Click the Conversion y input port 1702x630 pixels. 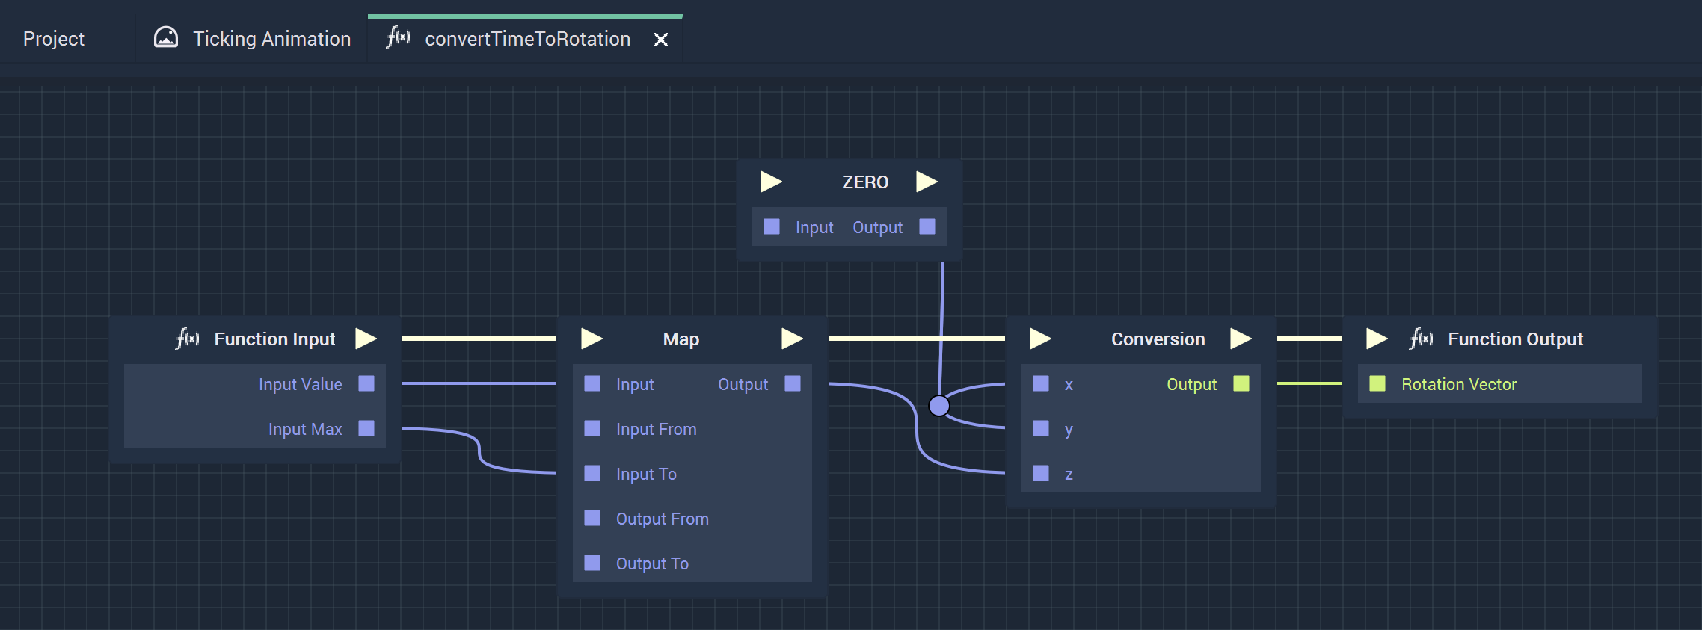(1041, 428)
